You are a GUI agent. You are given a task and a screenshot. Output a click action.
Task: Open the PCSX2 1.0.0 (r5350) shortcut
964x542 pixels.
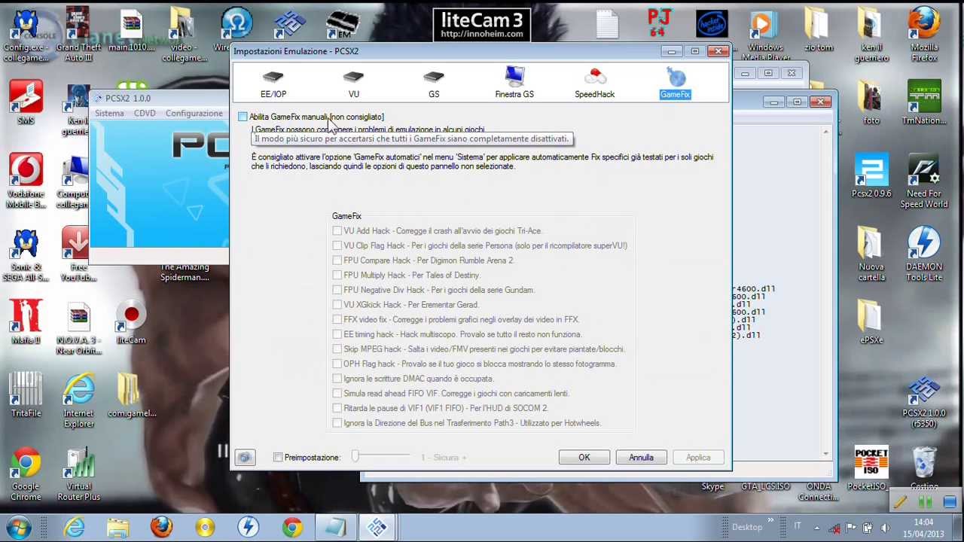[x=924, y=401]
